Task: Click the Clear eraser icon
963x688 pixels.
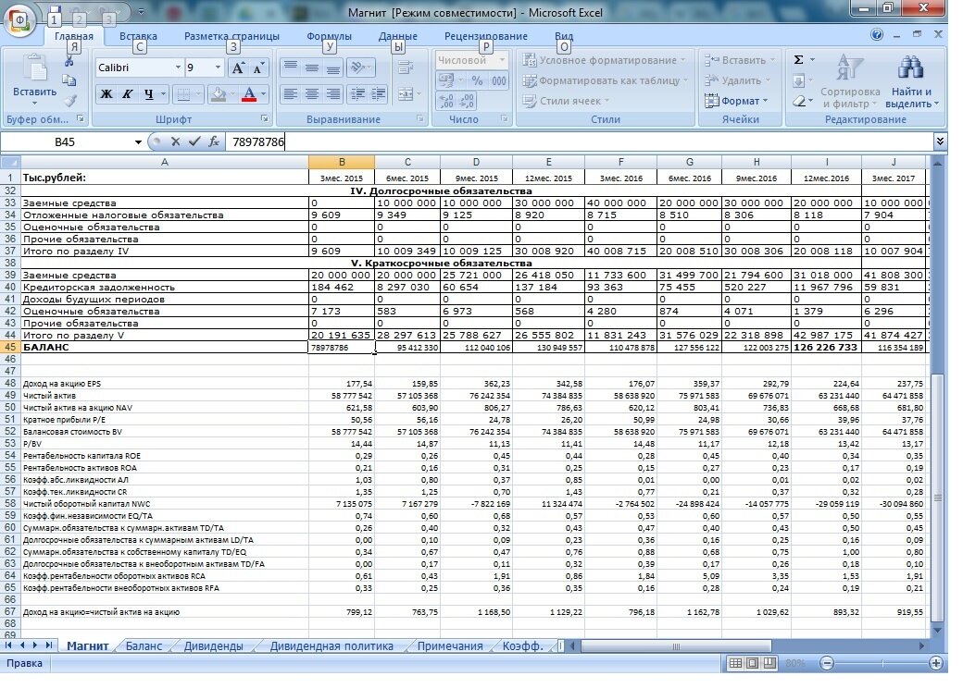Action: 798,101
